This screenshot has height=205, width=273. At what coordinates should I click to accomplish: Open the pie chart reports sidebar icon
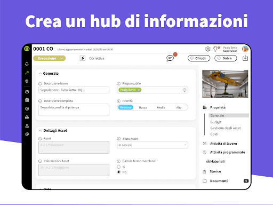pos(27,135)
